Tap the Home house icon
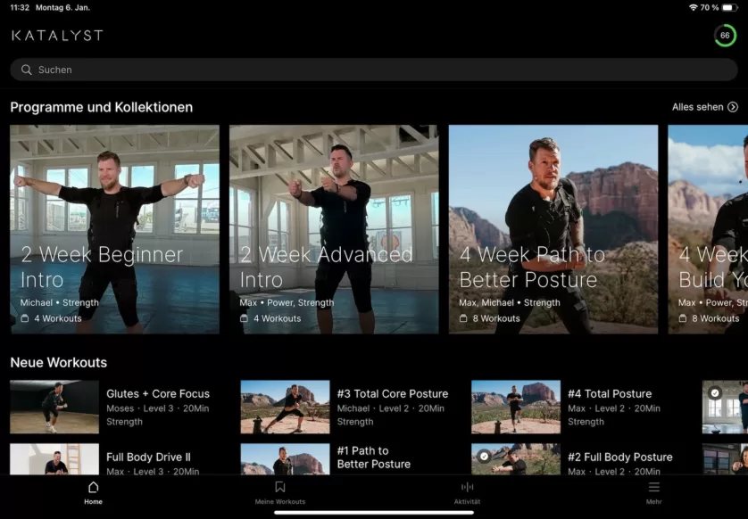 [93, 487]
